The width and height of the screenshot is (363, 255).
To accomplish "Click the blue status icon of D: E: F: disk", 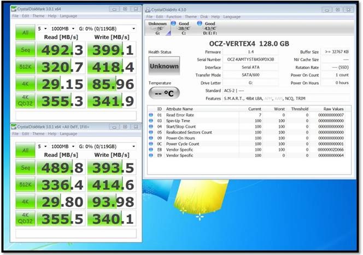I will pos(200,24).
